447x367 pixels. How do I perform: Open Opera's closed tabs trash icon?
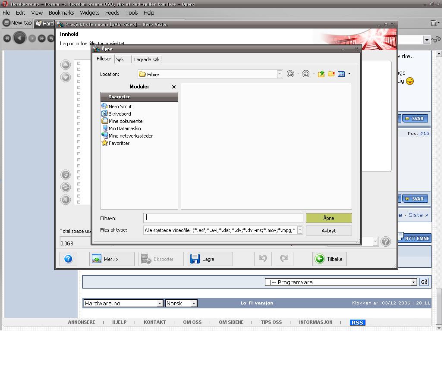(x=434, y=23)
